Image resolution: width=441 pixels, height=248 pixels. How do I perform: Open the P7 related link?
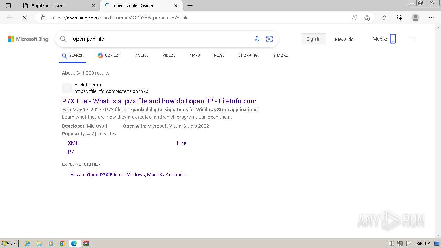(x=71, y=152)
